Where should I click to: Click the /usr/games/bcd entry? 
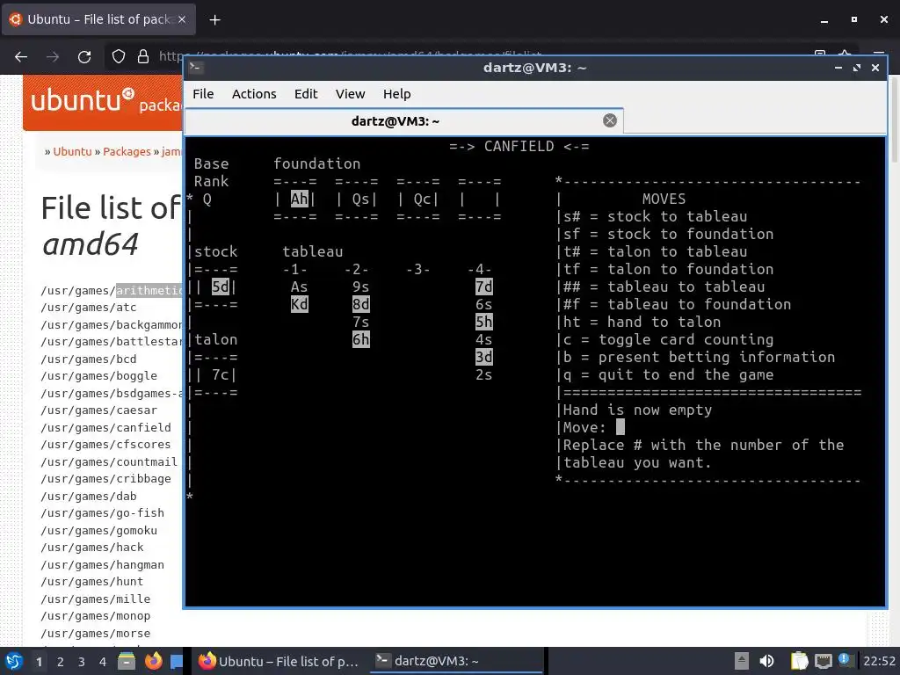(x=89, y=359)
